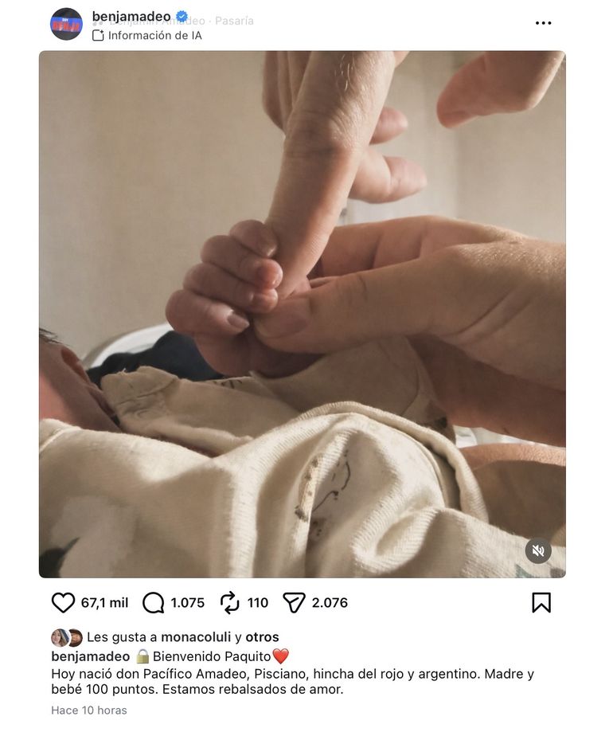The image size is (613, 732).
Task: Open monacoluli's profile from likes line
Action: [x=196, y=637]
